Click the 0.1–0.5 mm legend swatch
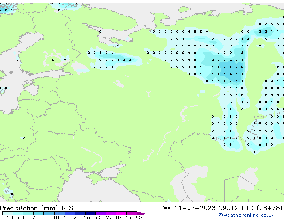 point(8,213)
